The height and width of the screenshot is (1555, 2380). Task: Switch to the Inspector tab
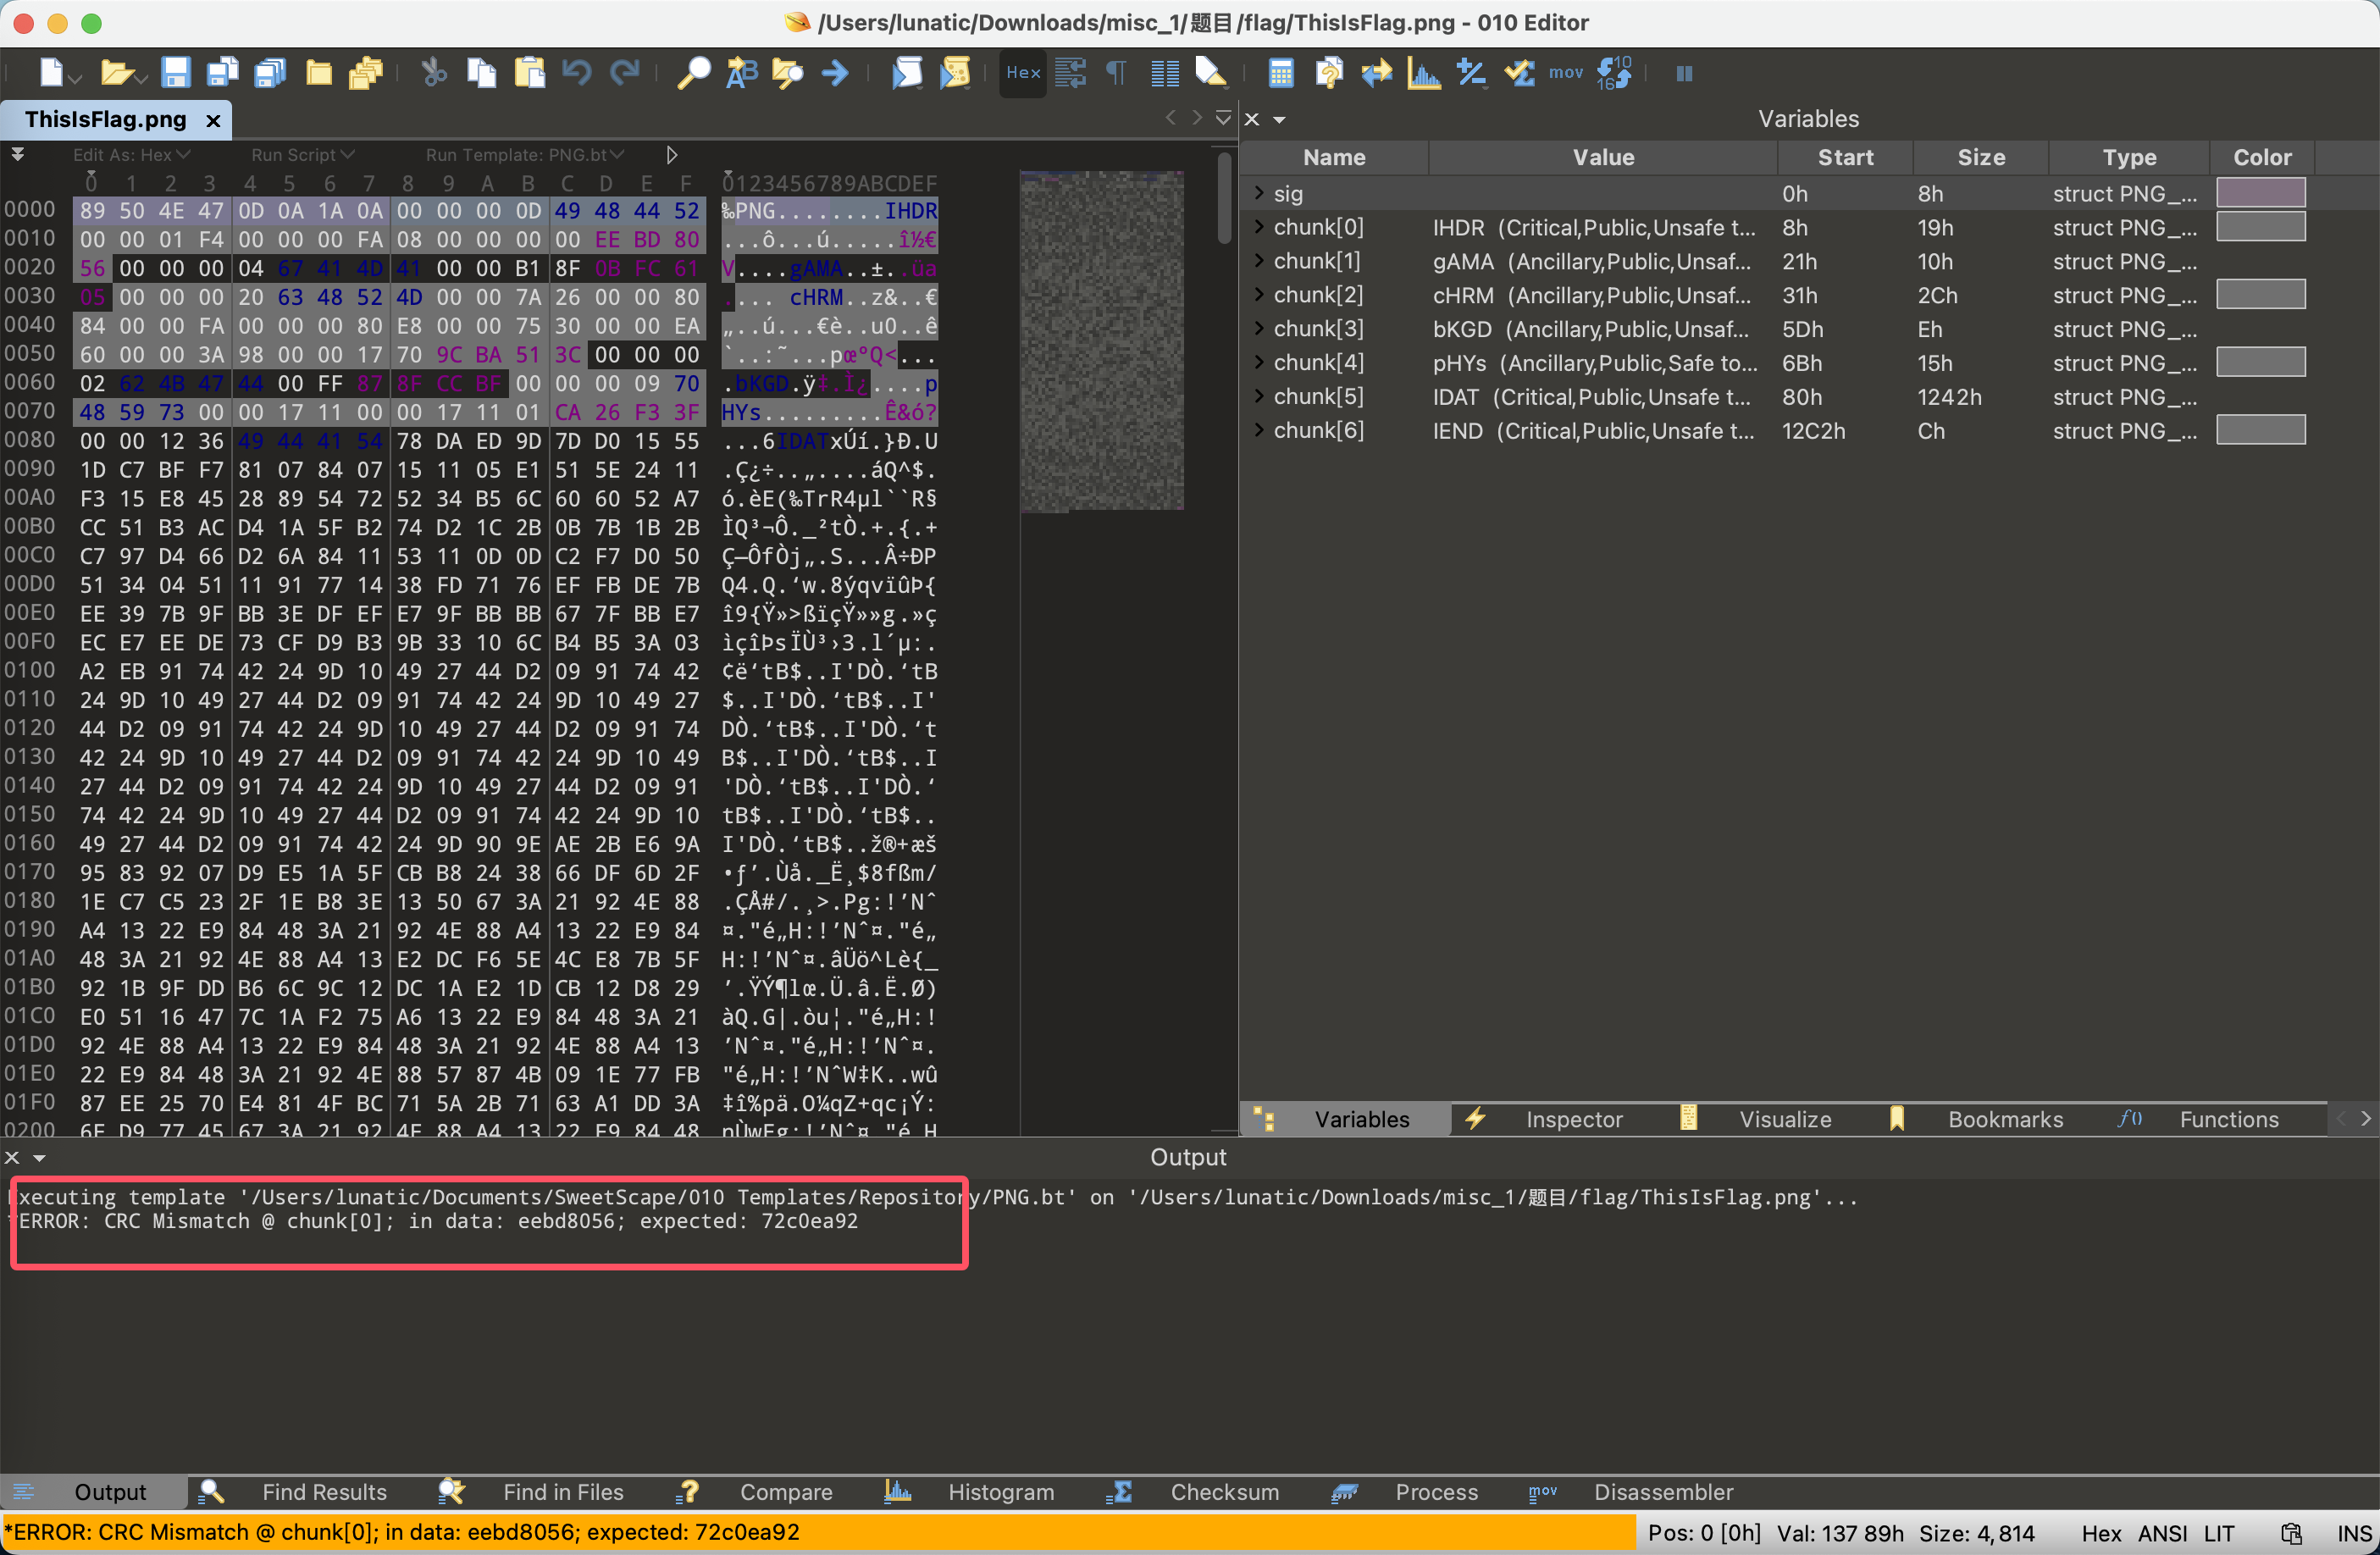(1573, 1119)
